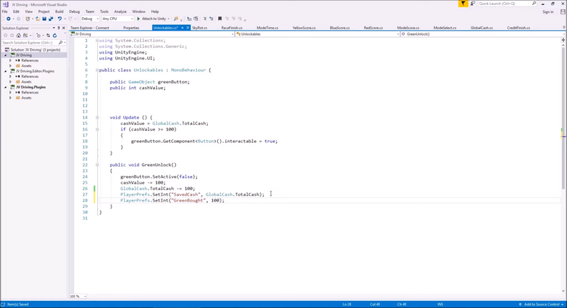Toggle pin on the Unlockables.cs tab
Image resolution: width=567 pixels, height=308 pixels.
point(183,28)
